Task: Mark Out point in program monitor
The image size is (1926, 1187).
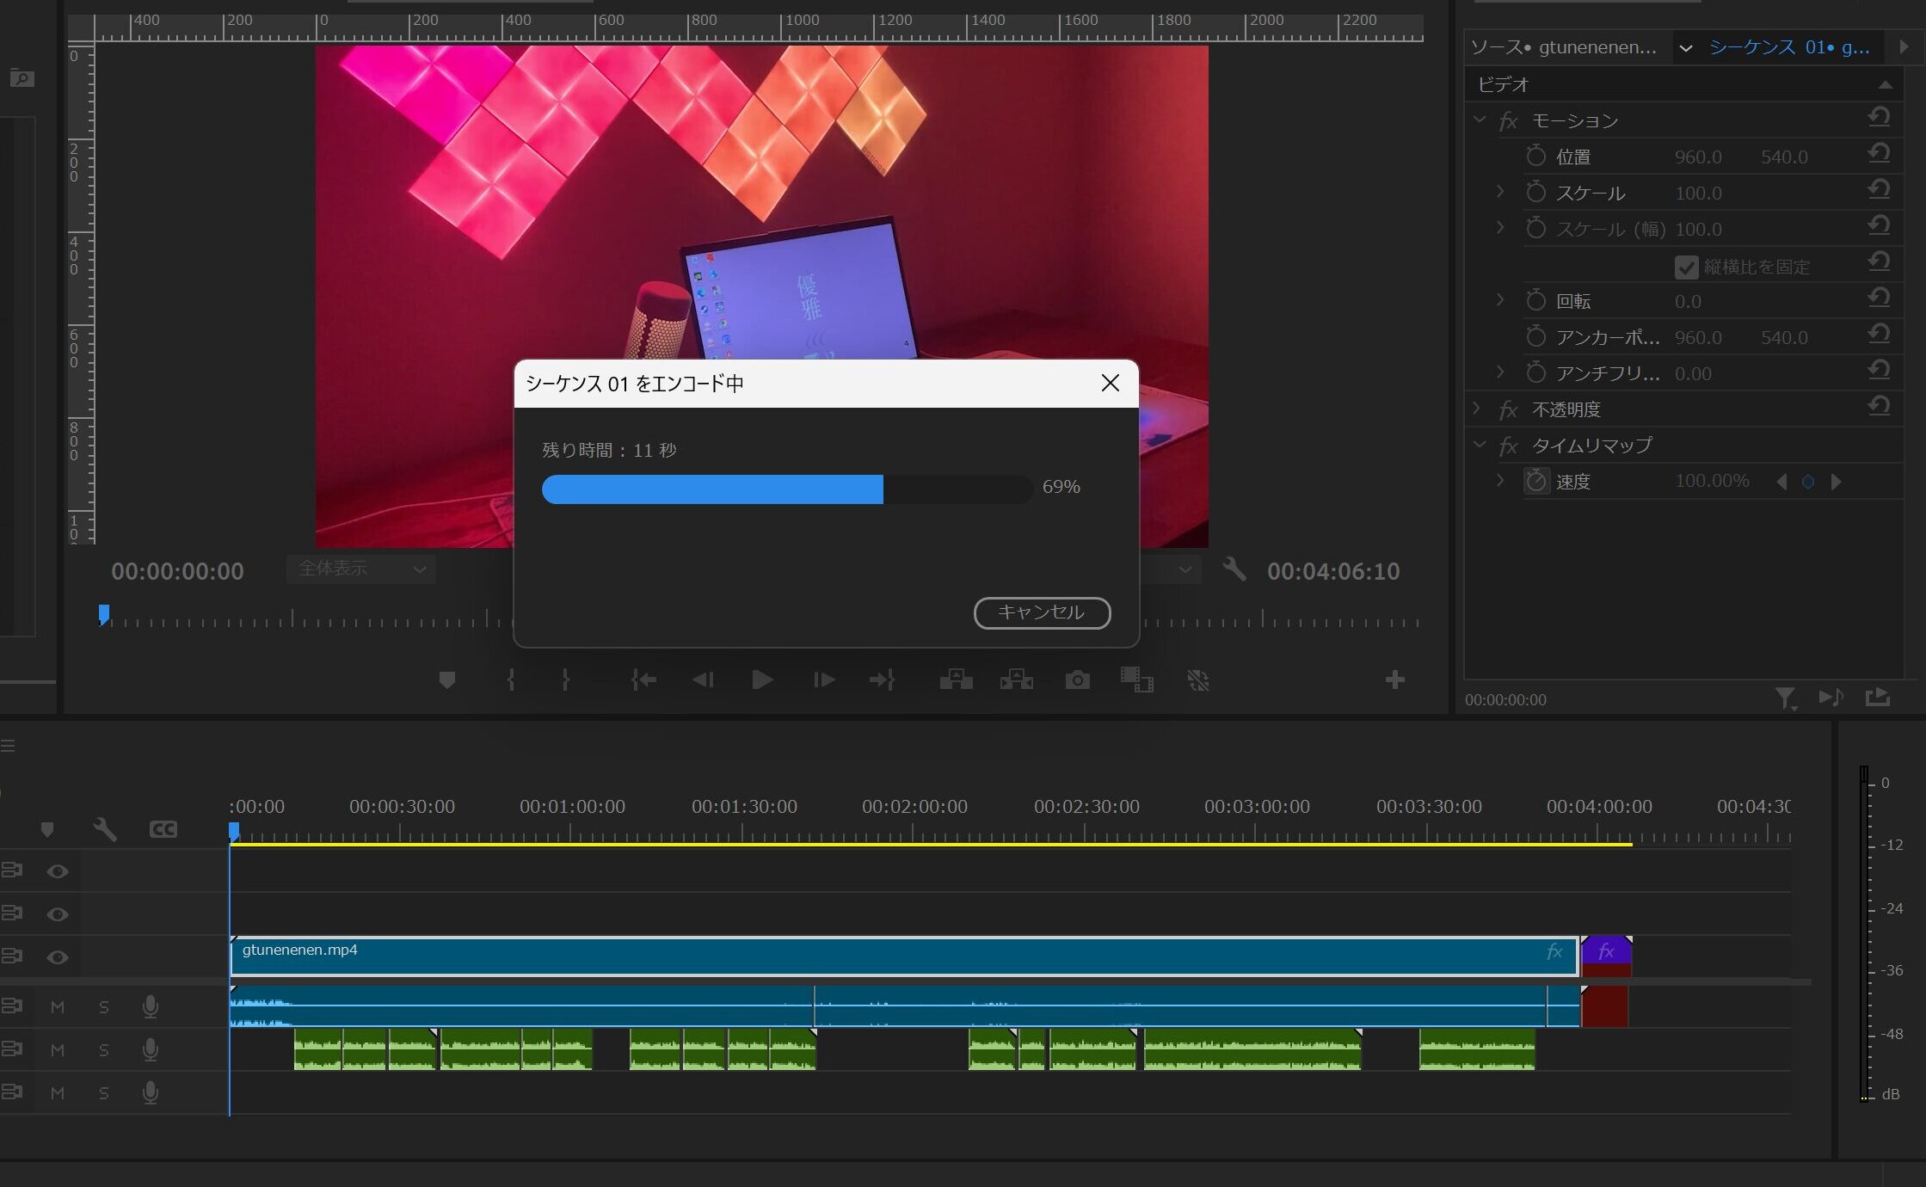Action: point(565,680)
